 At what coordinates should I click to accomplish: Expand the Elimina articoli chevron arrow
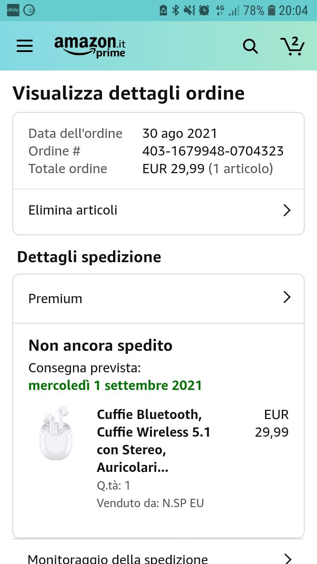click(x=287, y=210)
